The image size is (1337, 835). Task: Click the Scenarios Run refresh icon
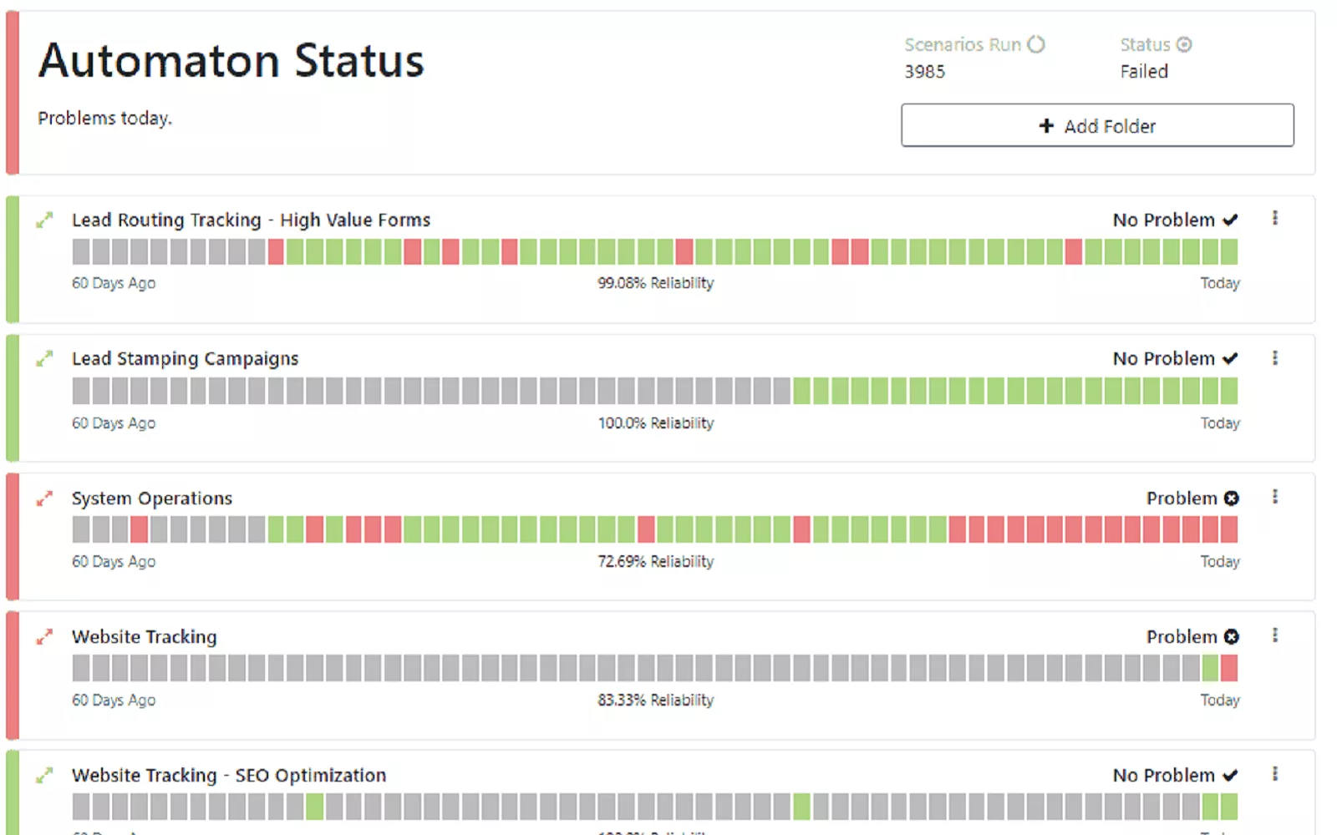pyautogui.click(x=1036, y=44)
